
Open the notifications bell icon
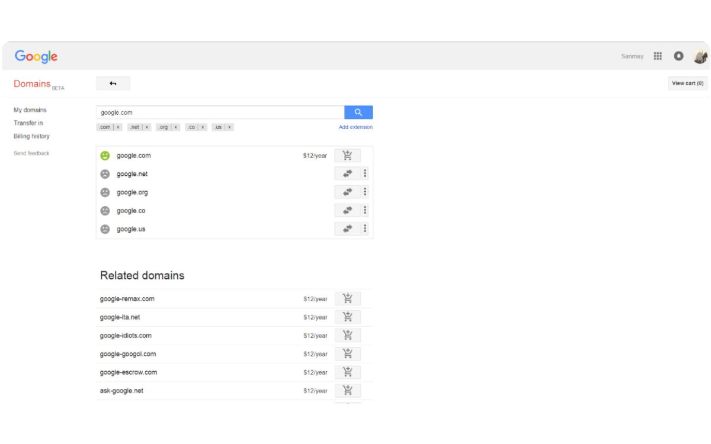tap(679, 56)
